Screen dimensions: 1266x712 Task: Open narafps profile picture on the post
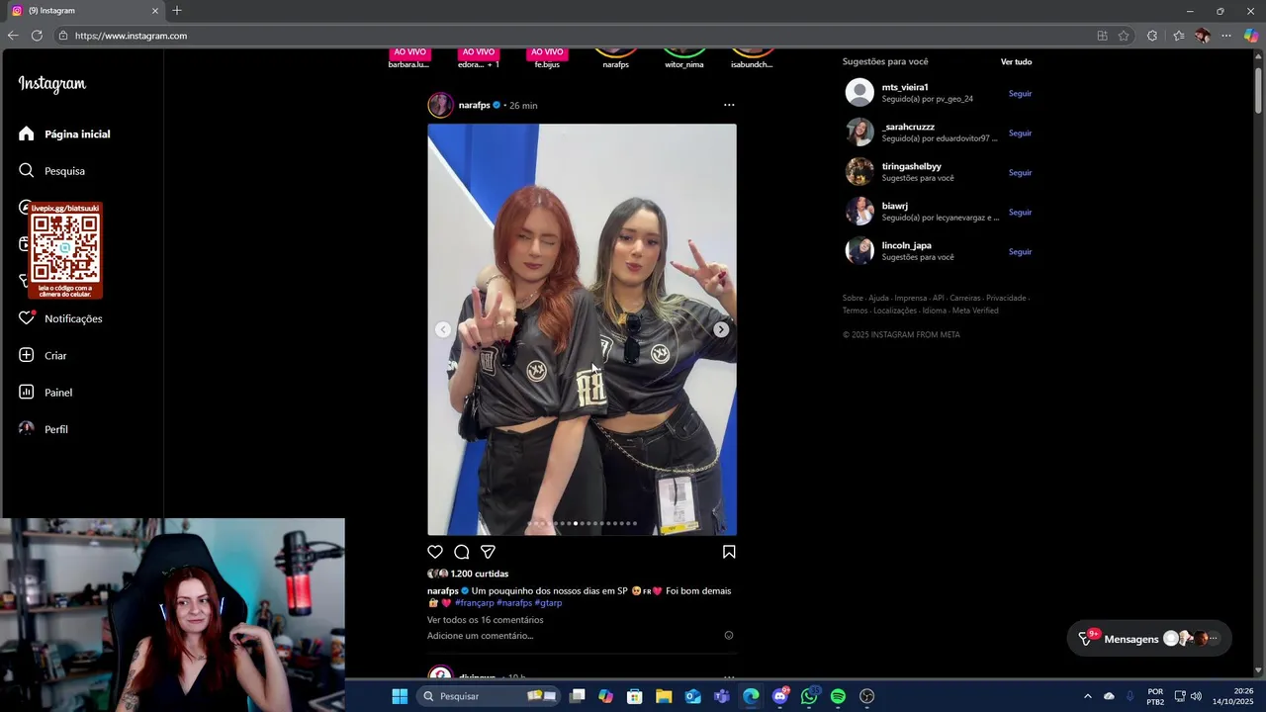pos(440,105)
